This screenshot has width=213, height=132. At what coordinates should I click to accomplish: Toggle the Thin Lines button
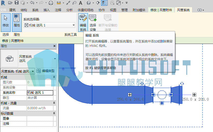pyautogui.click(x=104, y=3)
